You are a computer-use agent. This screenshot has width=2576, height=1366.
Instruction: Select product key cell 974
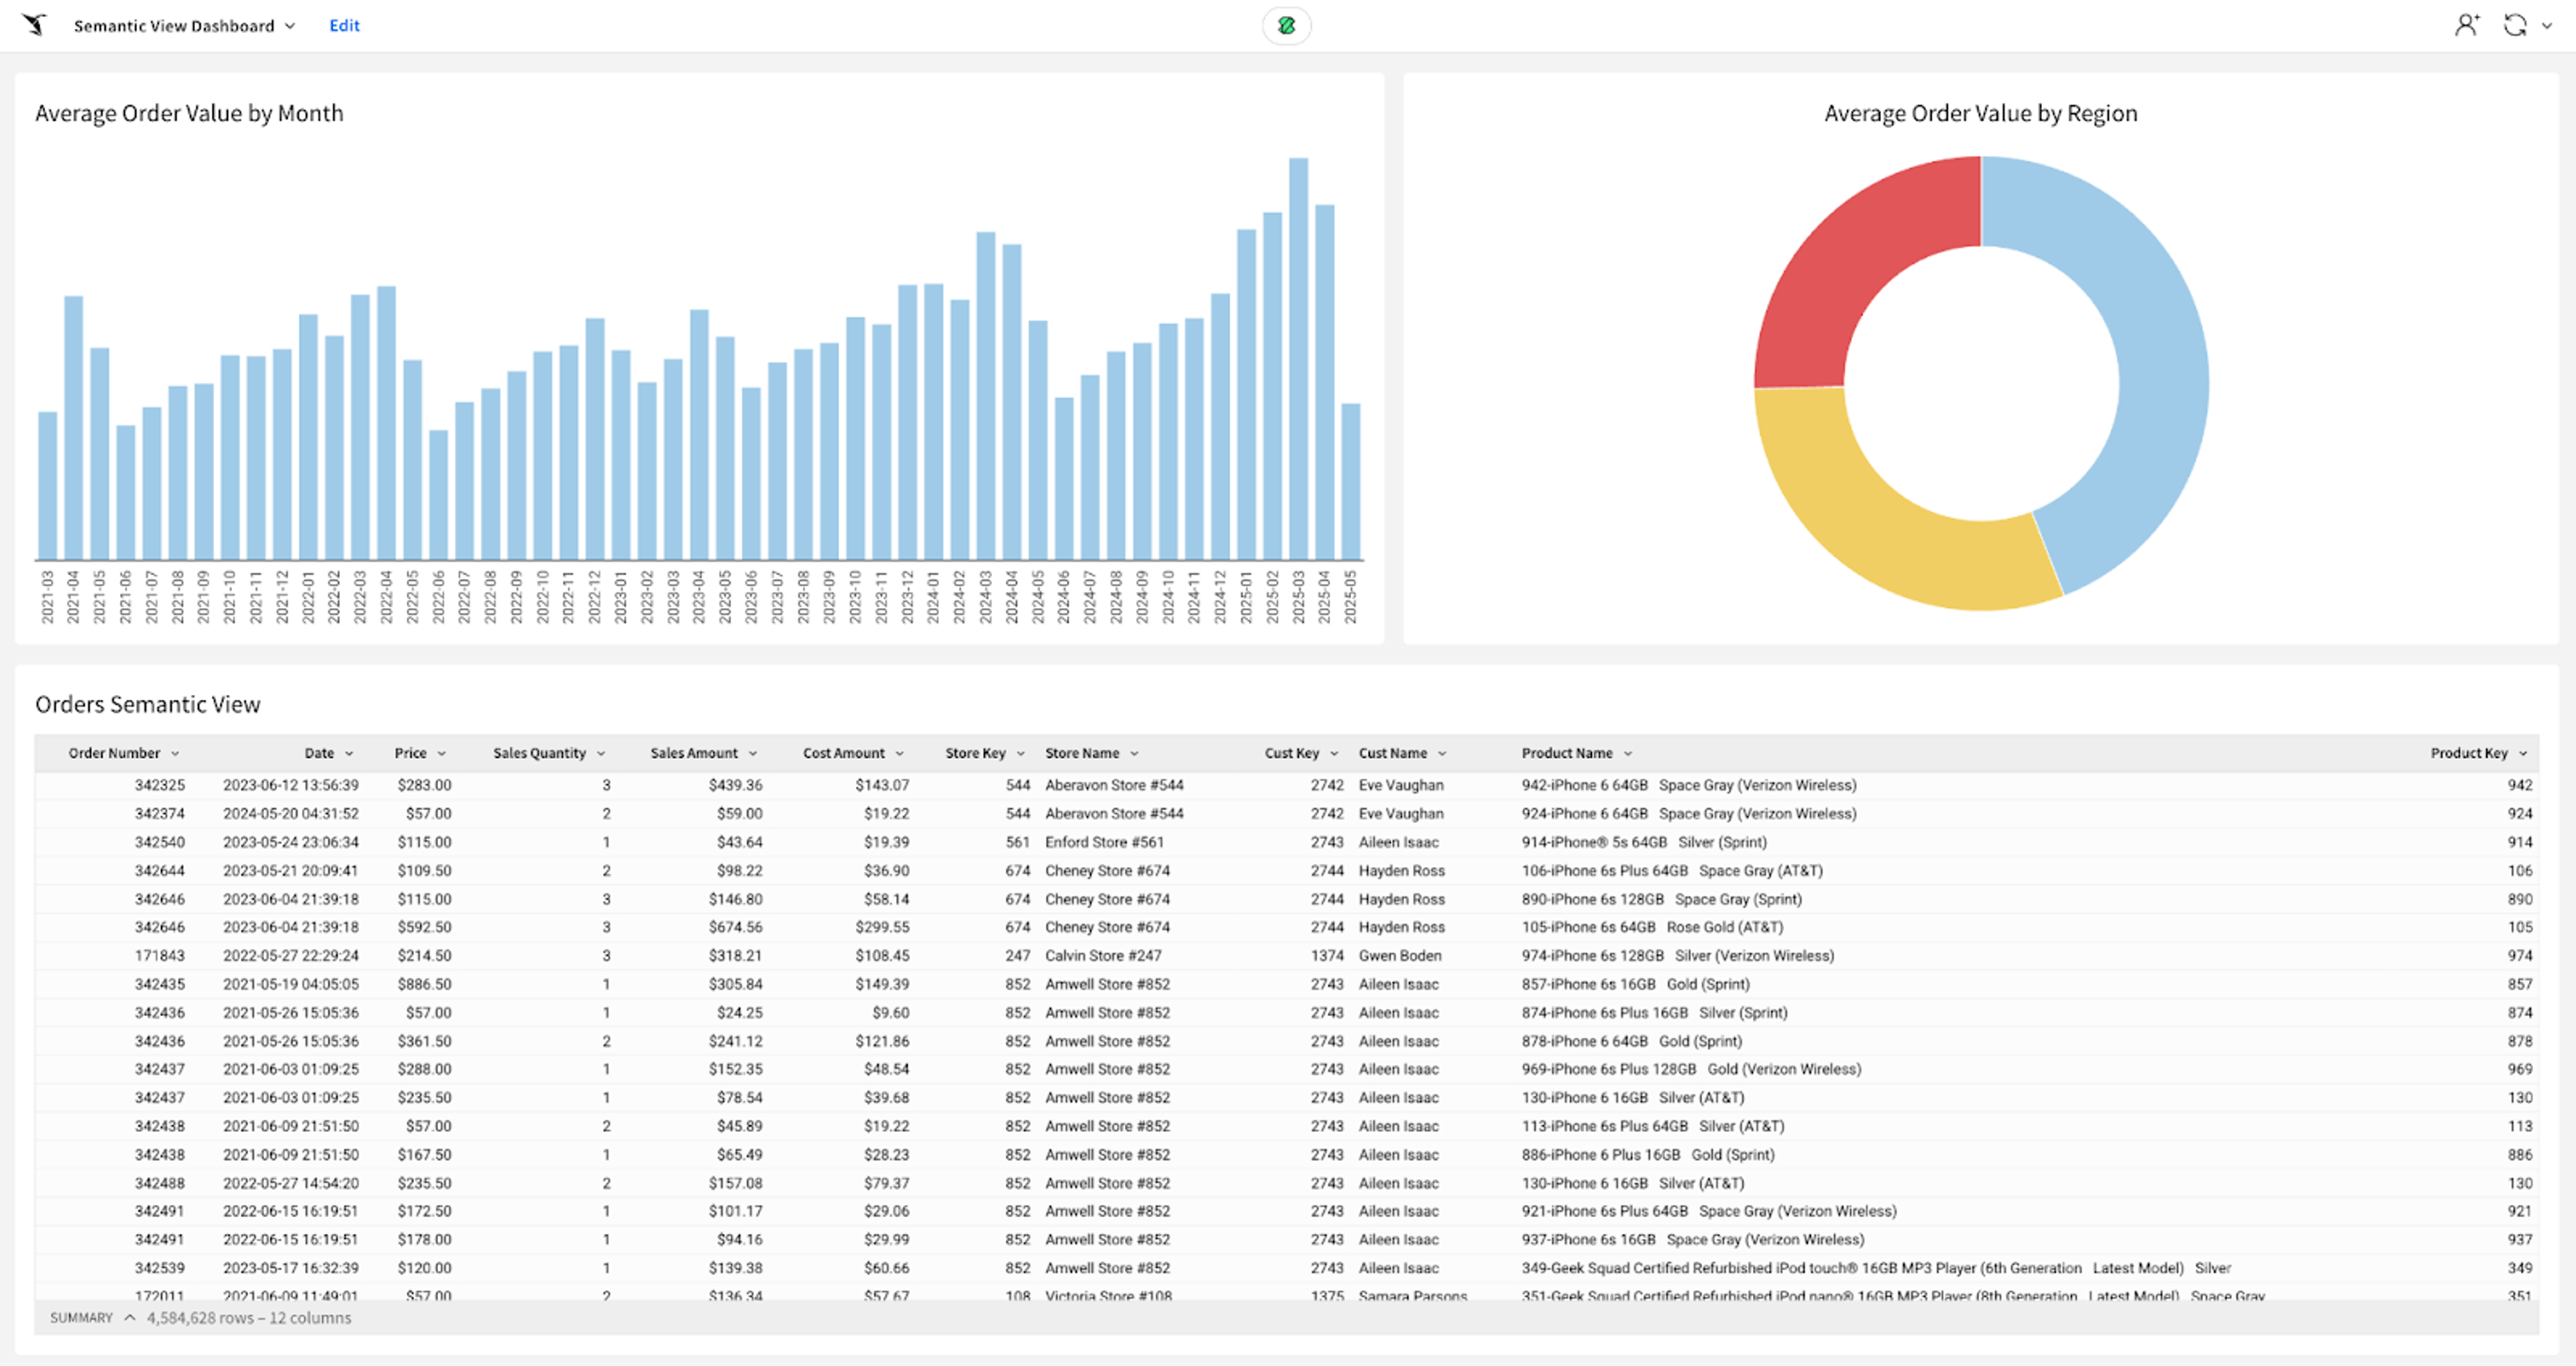coord(2519,956)
